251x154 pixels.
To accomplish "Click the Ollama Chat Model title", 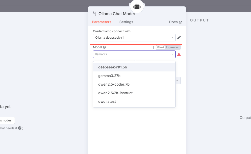I will click(x=116, y=14).
